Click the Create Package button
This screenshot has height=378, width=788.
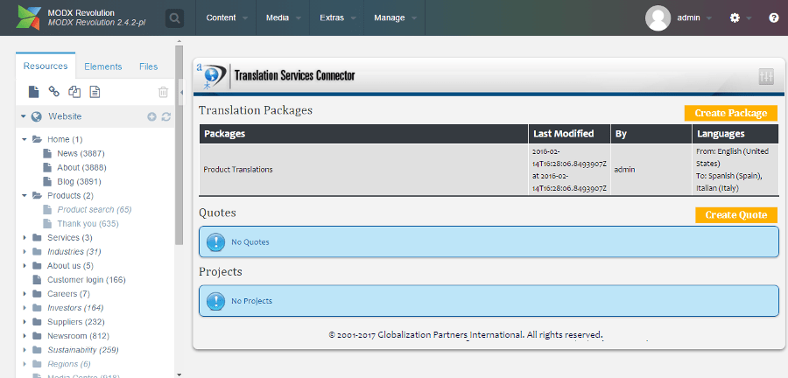tap(731, 113)
